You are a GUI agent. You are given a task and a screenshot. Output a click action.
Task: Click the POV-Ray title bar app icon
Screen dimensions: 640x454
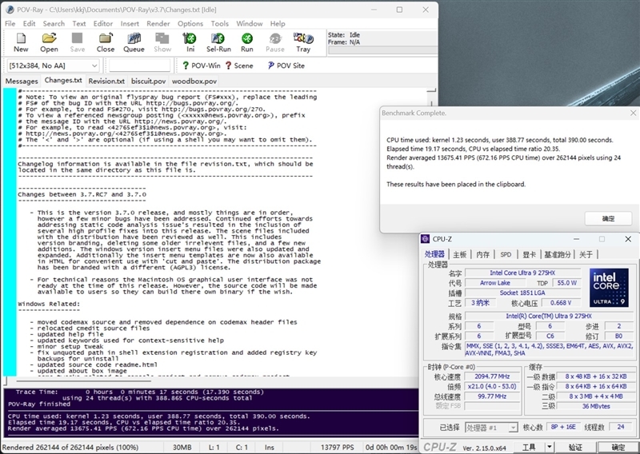[x=10, y=10]
